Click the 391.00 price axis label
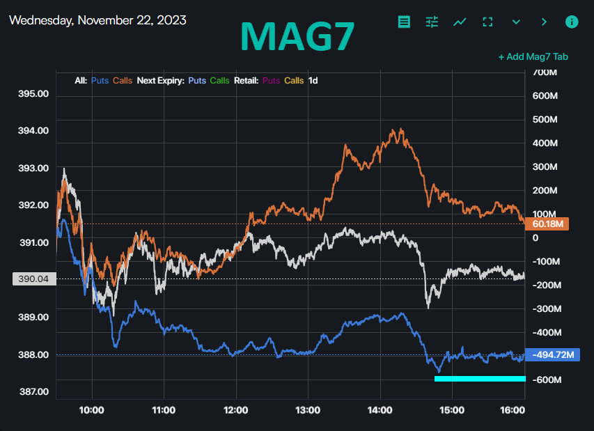594x431 pixels. pyautogui.click(x=33, y=242)
